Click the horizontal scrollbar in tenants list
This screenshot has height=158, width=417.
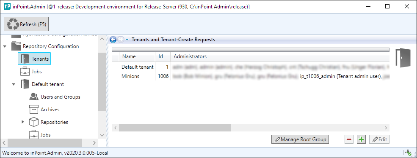[x=175, y=128]
